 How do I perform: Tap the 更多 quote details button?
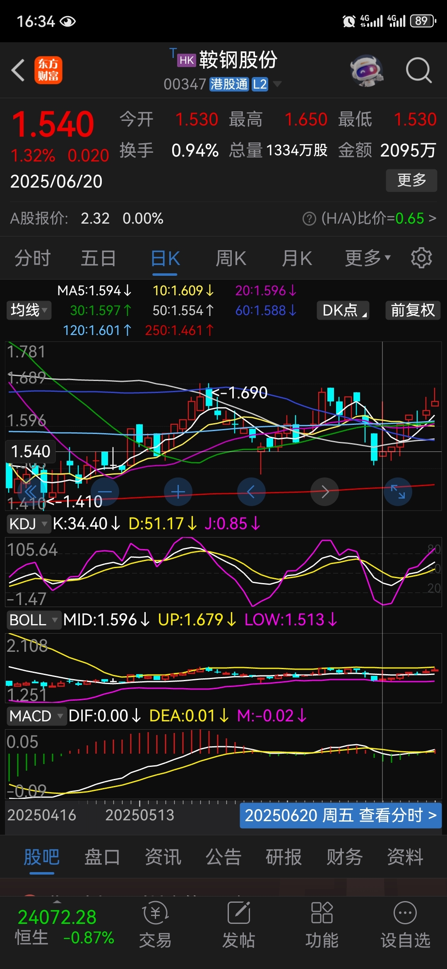pyautogui.click(x=411, y=180)
